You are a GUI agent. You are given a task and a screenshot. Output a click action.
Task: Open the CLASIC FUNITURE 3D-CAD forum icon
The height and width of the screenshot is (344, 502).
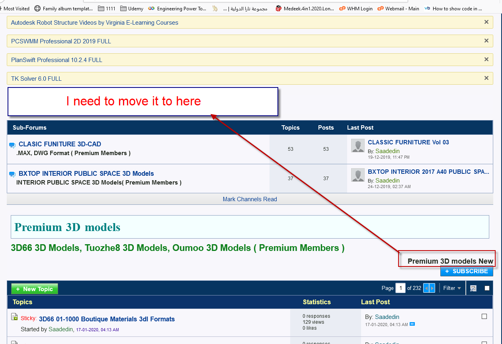(12, 145)
